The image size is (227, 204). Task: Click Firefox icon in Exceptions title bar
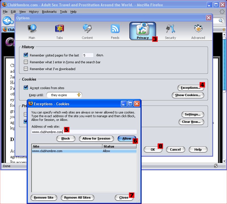pos(31,104)
